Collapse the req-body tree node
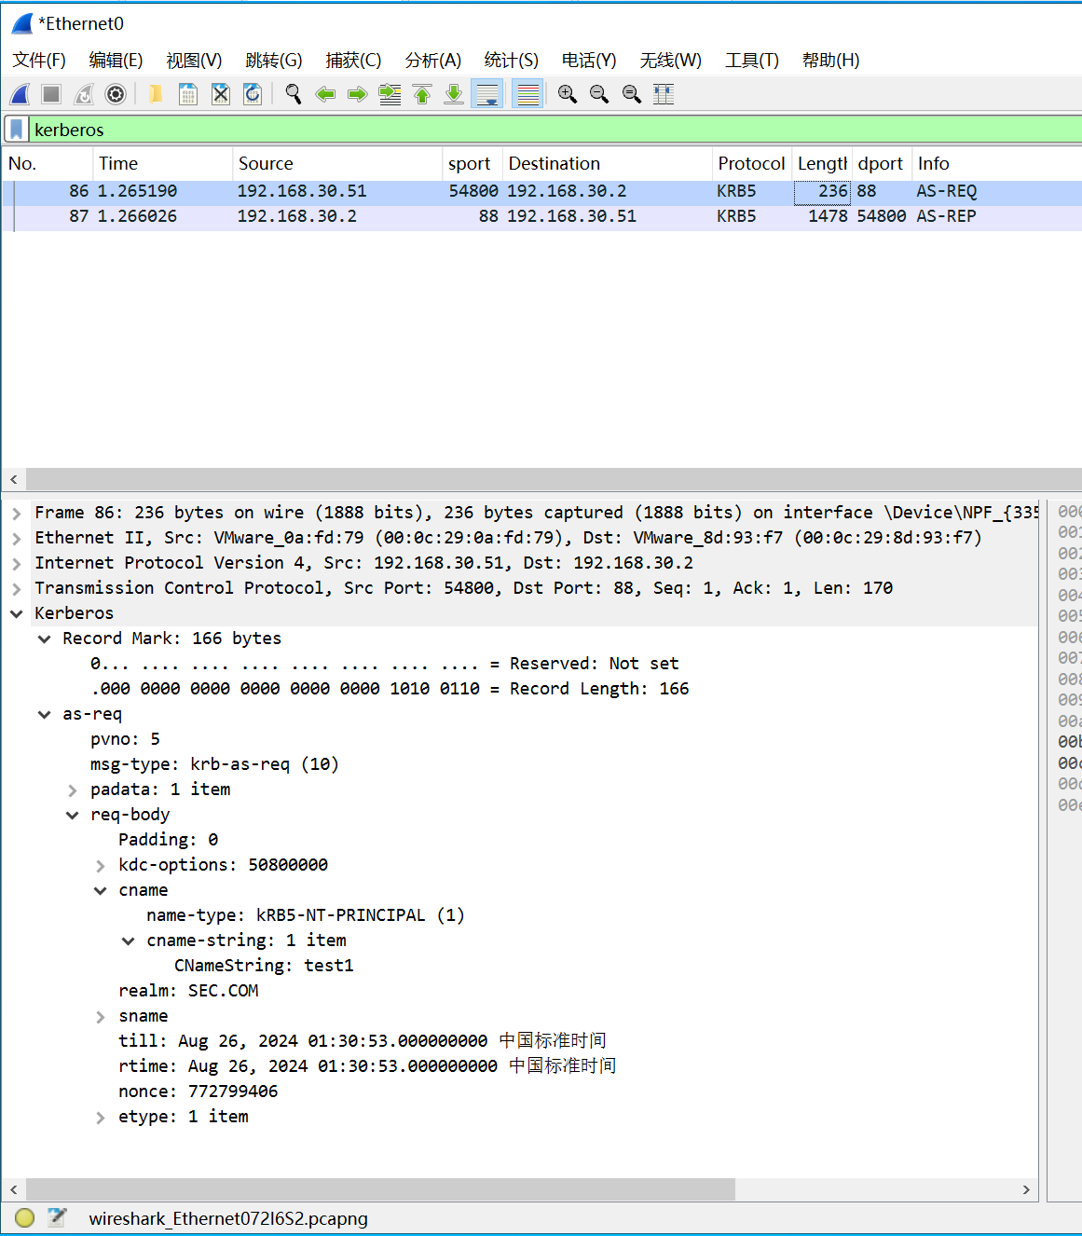The width and height of the screenshot is (1082, 1236). click(x=73, y=816)
